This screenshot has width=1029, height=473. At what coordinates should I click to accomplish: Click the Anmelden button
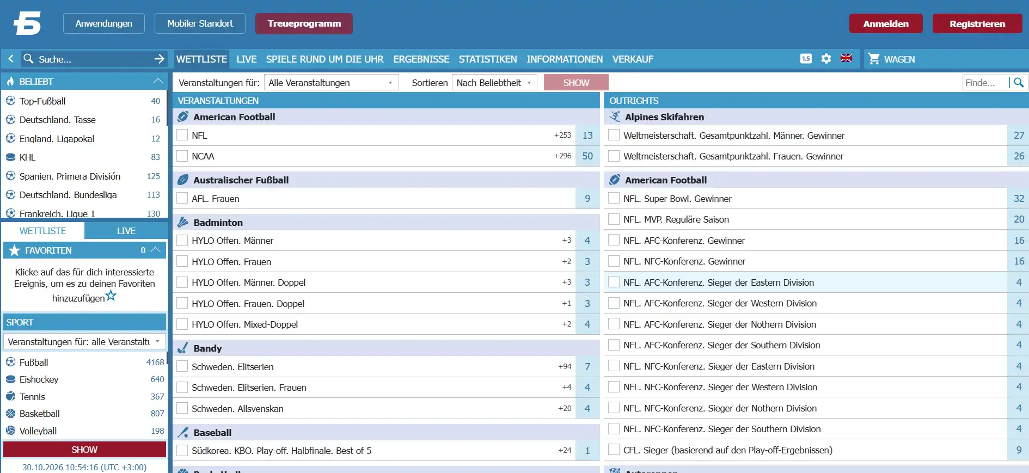tap(886, 23)
